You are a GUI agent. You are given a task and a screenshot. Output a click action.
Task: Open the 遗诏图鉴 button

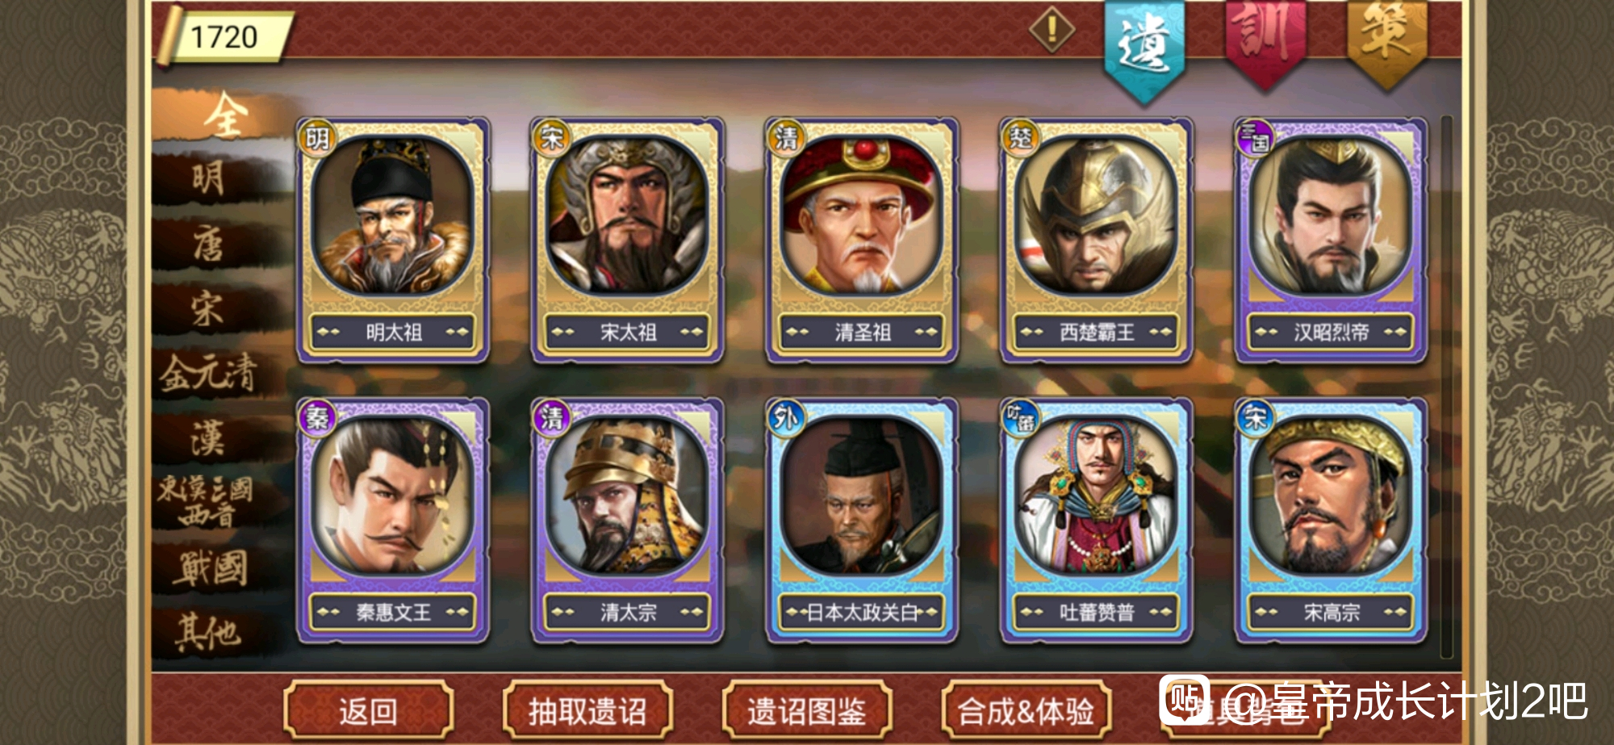point(807,711)
